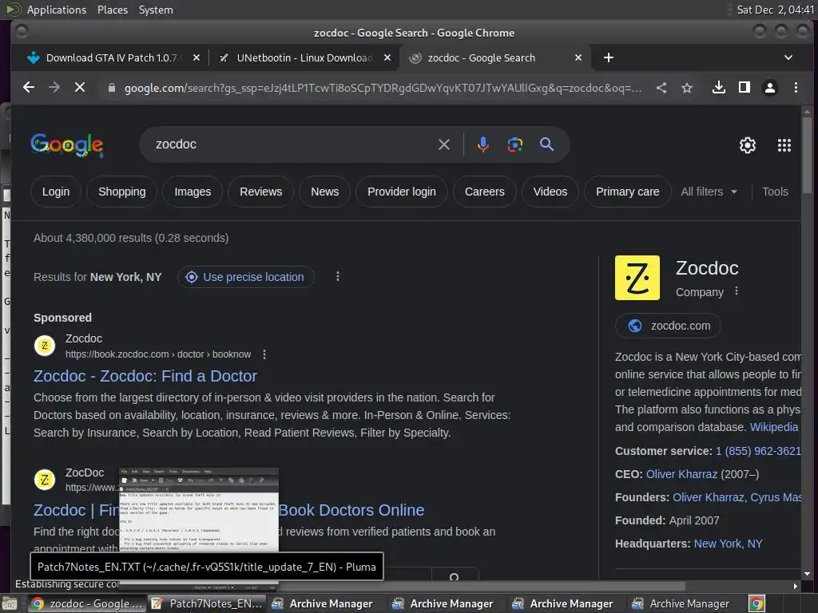Image resolution: width=818 pixels, height=613 pixels.
Task: Click Use precise location button
Action: [246, 277]
